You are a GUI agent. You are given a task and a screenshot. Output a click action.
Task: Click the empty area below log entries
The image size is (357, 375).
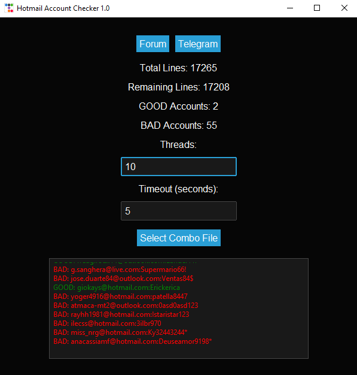click(x=179, y=352)
